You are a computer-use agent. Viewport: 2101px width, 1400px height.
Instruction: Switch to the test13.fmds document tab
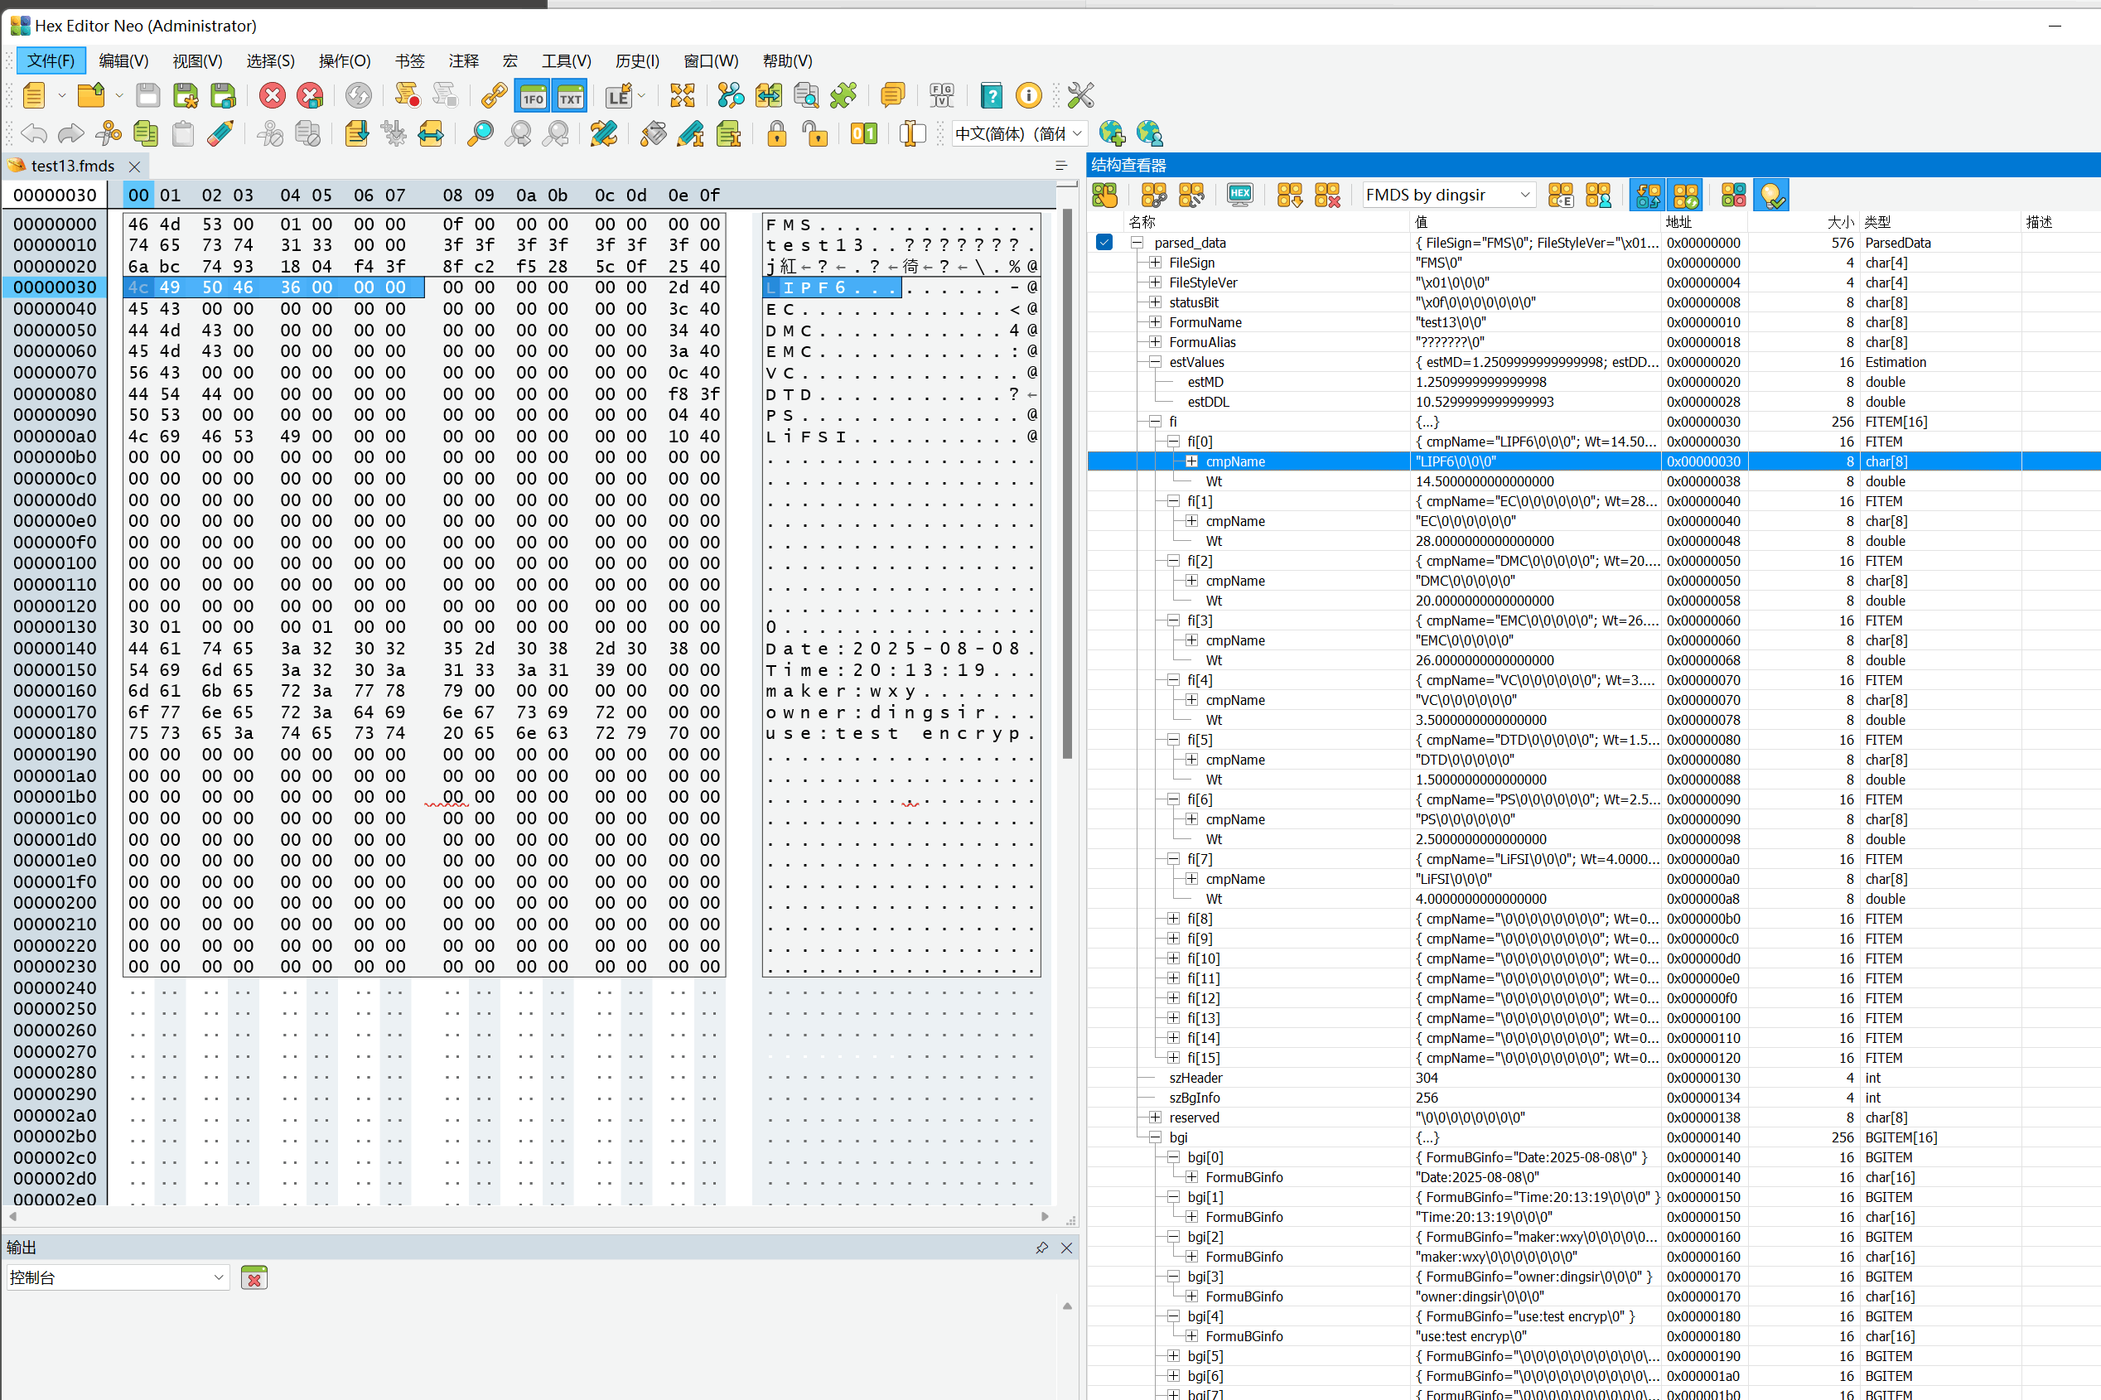tap(72, 166)
